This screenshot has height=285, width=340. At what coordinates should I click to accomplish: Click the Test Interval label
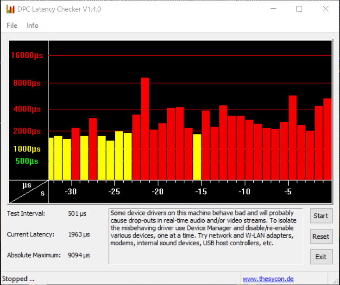coord(26,214)
